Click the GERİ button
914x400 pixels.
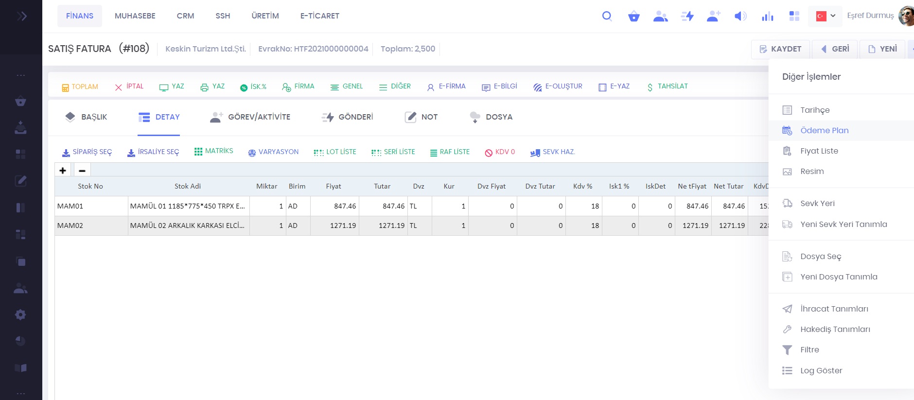(835, 49)
